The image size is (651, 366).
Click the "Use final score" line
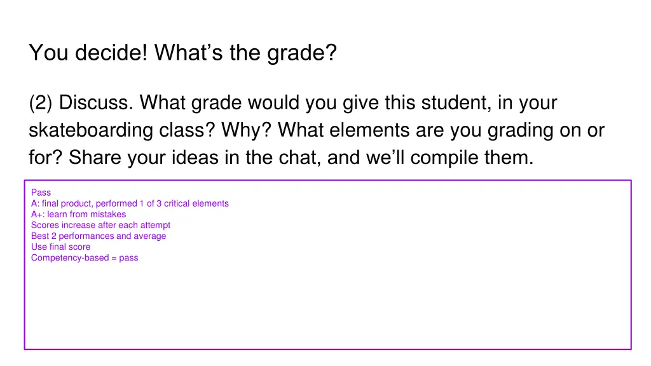pyautogui.click(x=60, y=247)
